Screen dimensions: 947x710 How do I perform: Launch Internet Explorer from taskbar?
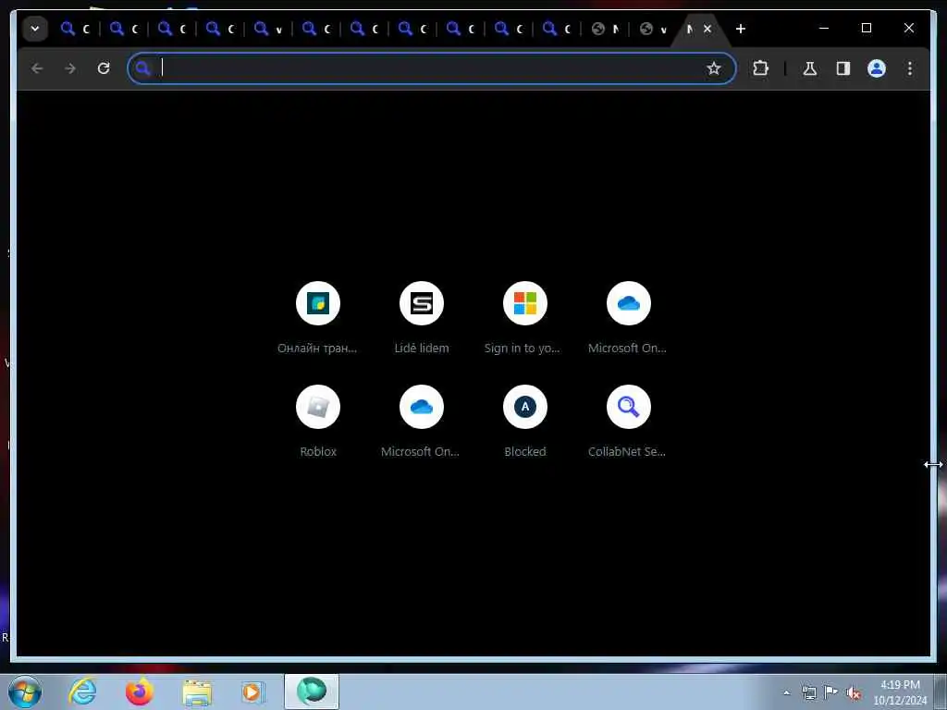tap(82, 692)
